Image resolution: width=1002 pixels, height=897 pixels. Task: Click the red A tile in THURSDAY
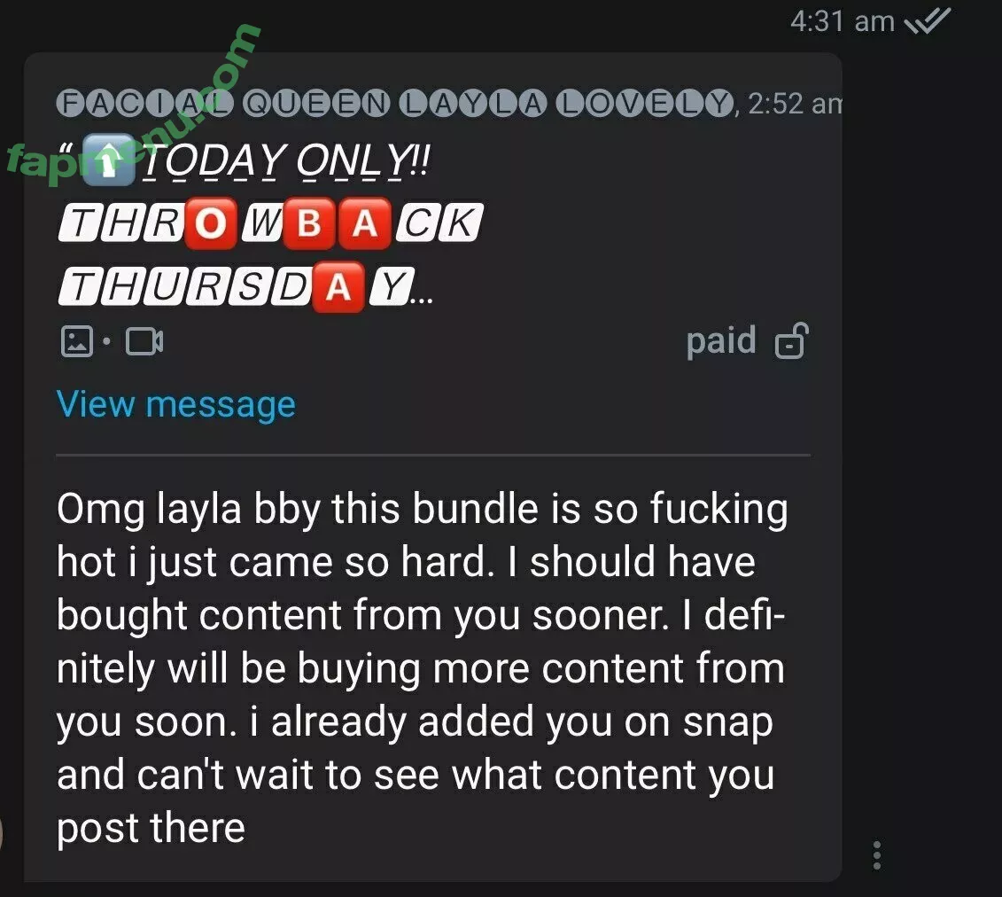click(x=338, y=286)
